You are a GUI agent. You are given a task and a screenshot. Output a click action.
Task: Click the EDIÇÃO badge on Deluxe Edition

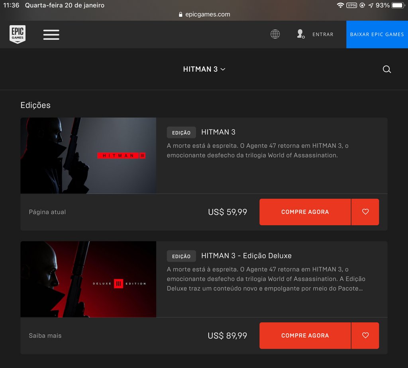[181, 256]
